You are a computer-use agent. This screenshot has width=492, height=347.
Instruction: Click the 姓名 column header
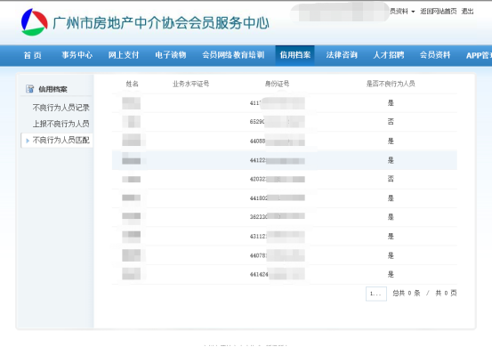[x=132, y=84]
